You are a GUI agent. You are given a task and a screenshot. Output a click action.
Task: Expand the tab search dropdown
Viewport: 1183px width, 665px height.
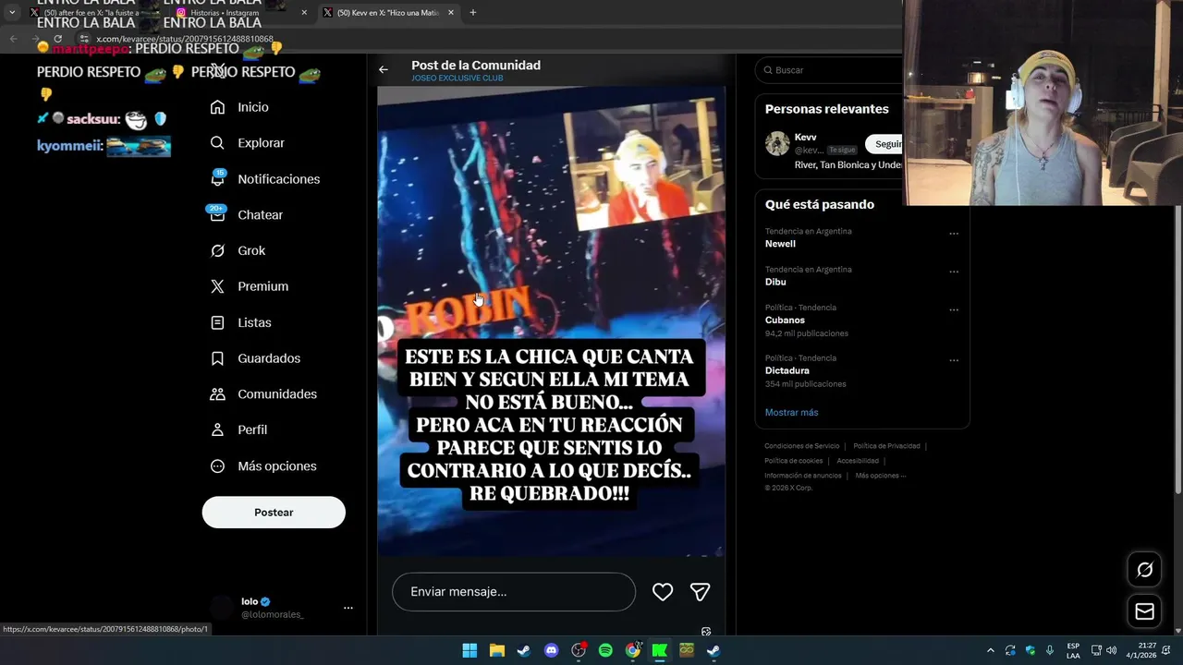pyautogui.click(x=12, y=13)
